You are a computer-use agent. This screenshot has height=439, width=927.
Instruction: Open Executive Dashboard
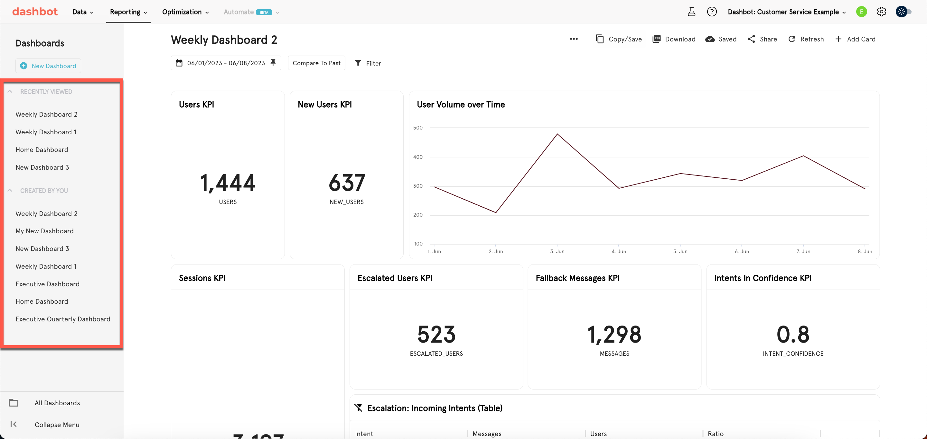[x=48, y=284]
